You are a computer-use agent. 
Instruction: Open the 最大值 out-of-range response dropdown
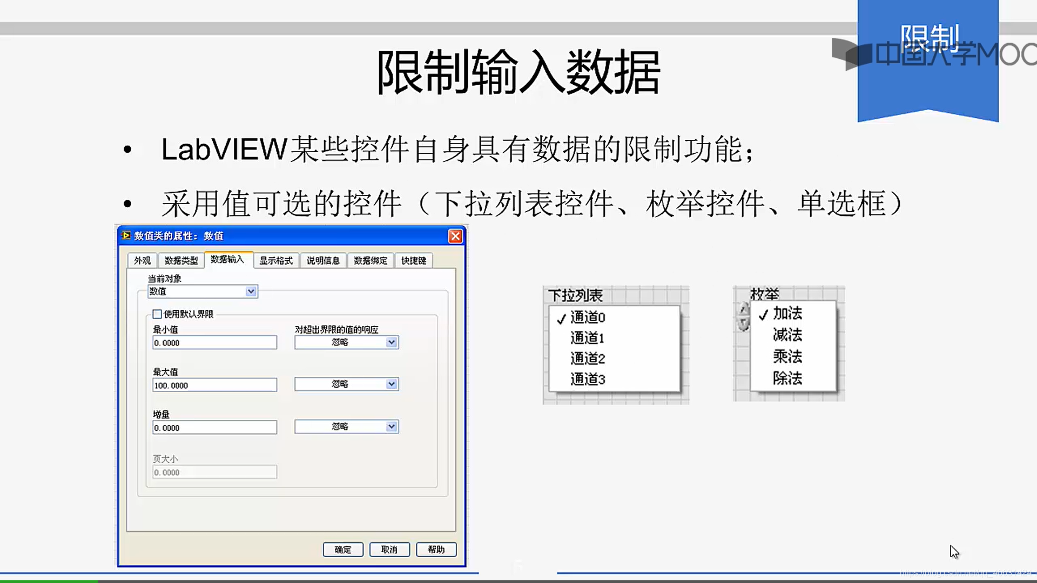click(x=347, y=384)
